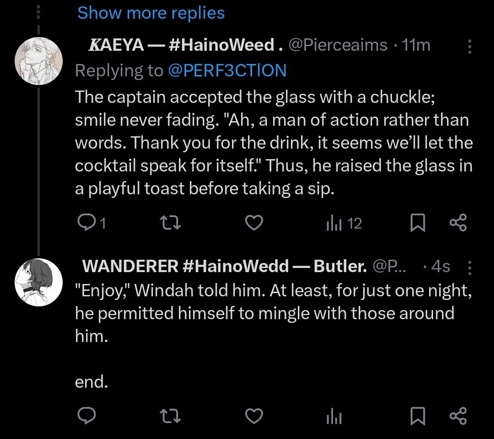This screenshot has height=439, width=494.
Task: Share Wanderer's tweet
Action: pos(458,416)
